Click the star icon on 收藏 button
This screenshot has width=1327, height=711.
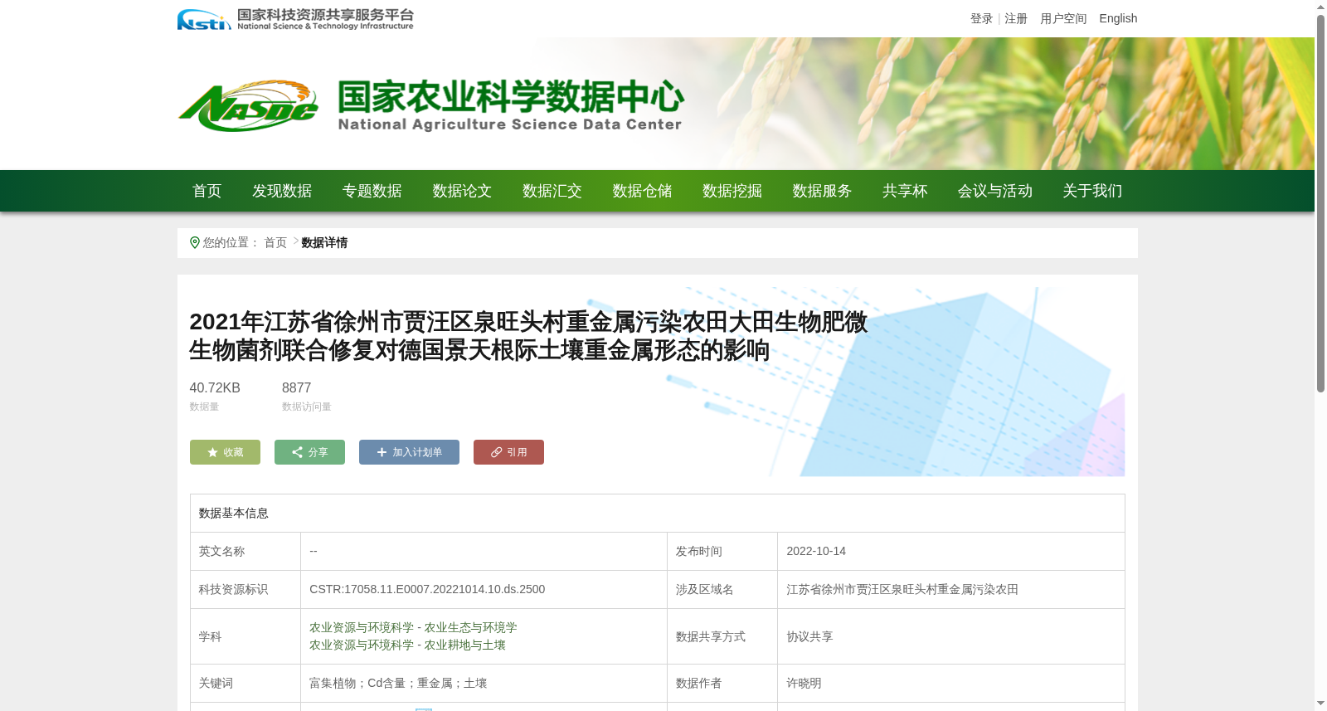212,452
